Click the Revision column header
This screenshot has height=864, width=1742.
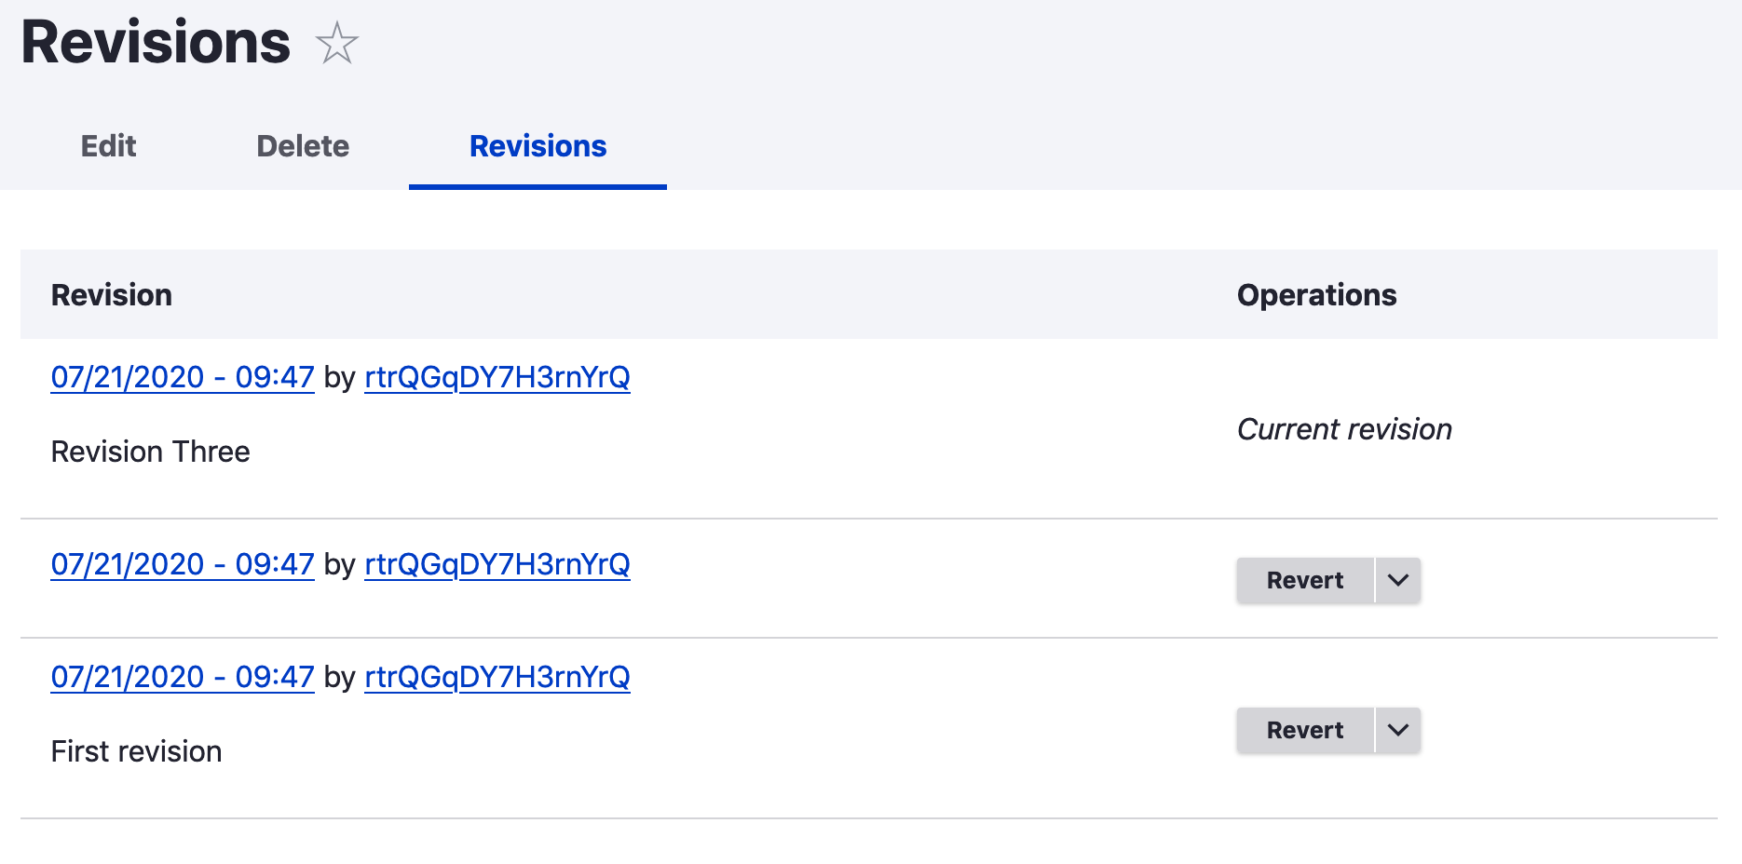point(112,295)
